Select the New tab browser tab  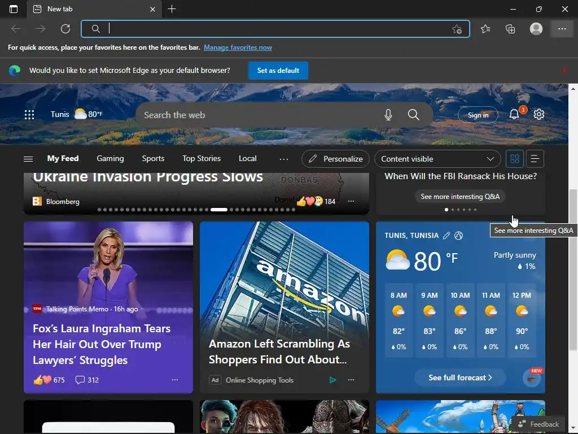tap(94, 9)
